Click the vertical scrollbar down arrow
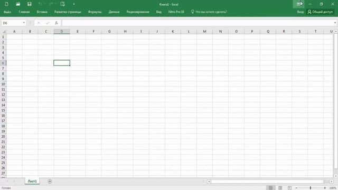This screenshot has height=190, width=338. [x=336, y=176]
